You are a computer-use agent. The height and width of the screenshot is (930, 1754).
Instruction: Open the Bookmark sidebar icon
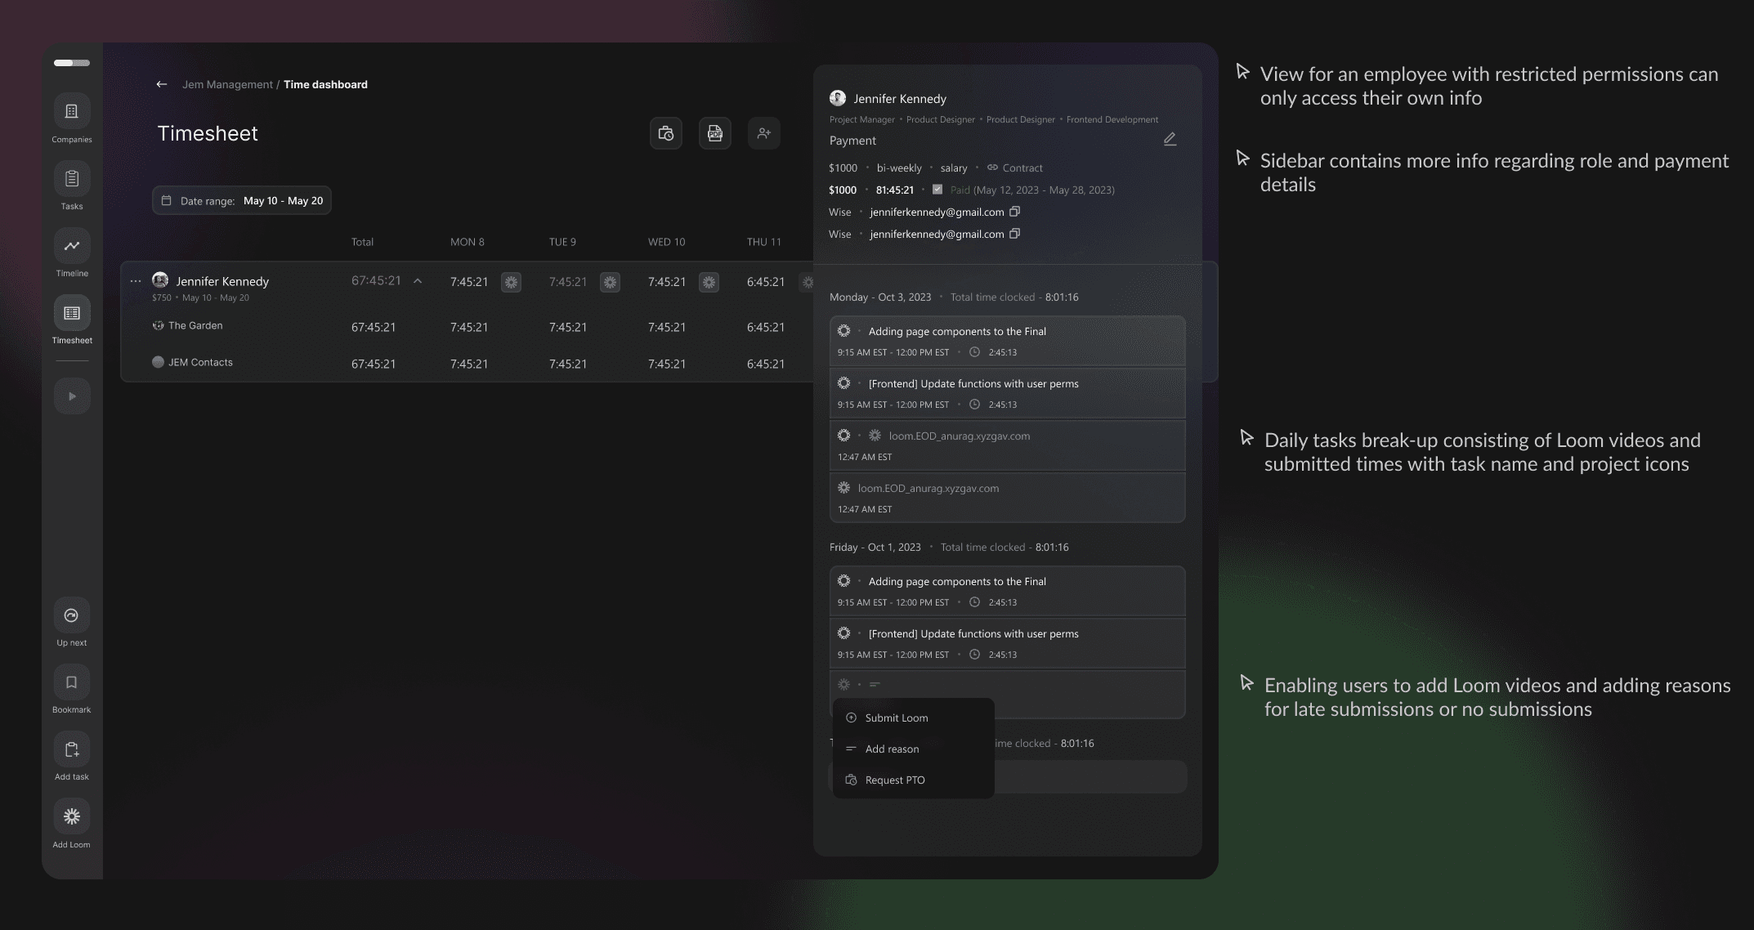[x=72, y=682]
